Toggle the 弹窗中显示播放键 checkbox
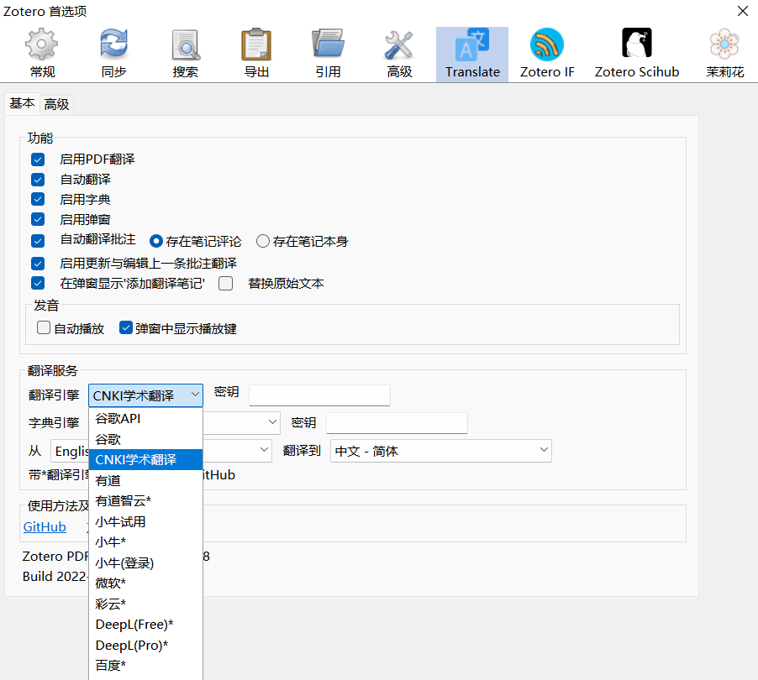Image resolution: width=758 pixels, height=680 pixels. click(126, 328)
